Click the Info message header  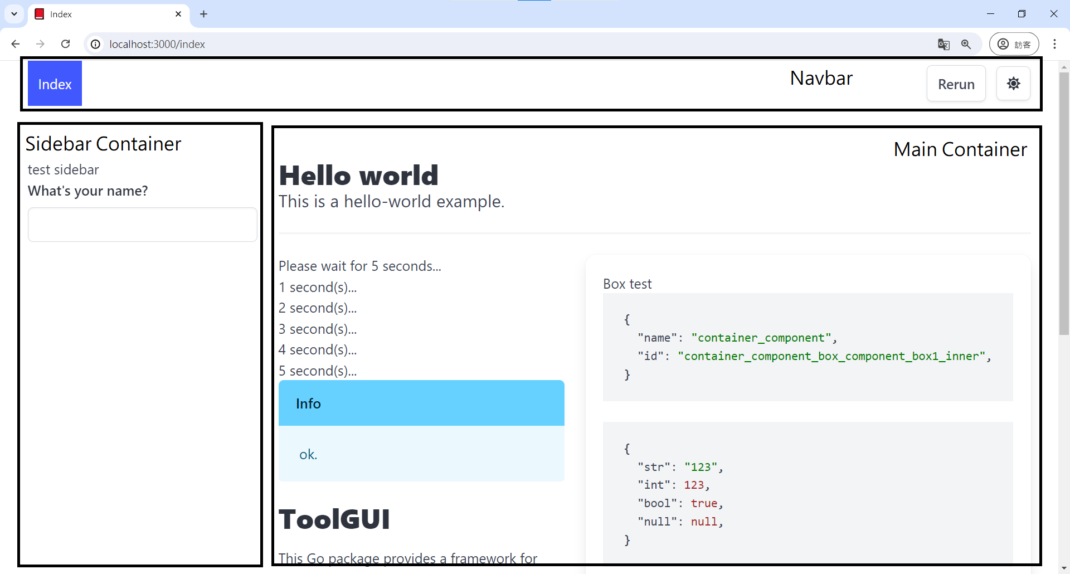(x=421, y=403)
